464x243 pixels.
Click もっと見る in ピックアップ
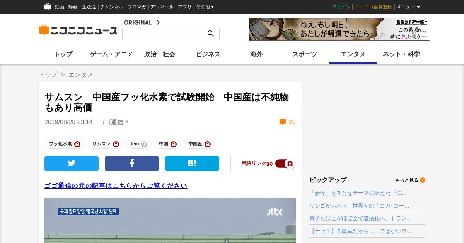tap(407, 180)
